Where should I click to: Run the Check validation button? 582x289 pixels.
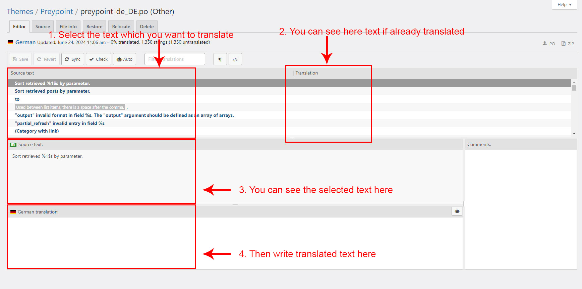coord(99,59)
